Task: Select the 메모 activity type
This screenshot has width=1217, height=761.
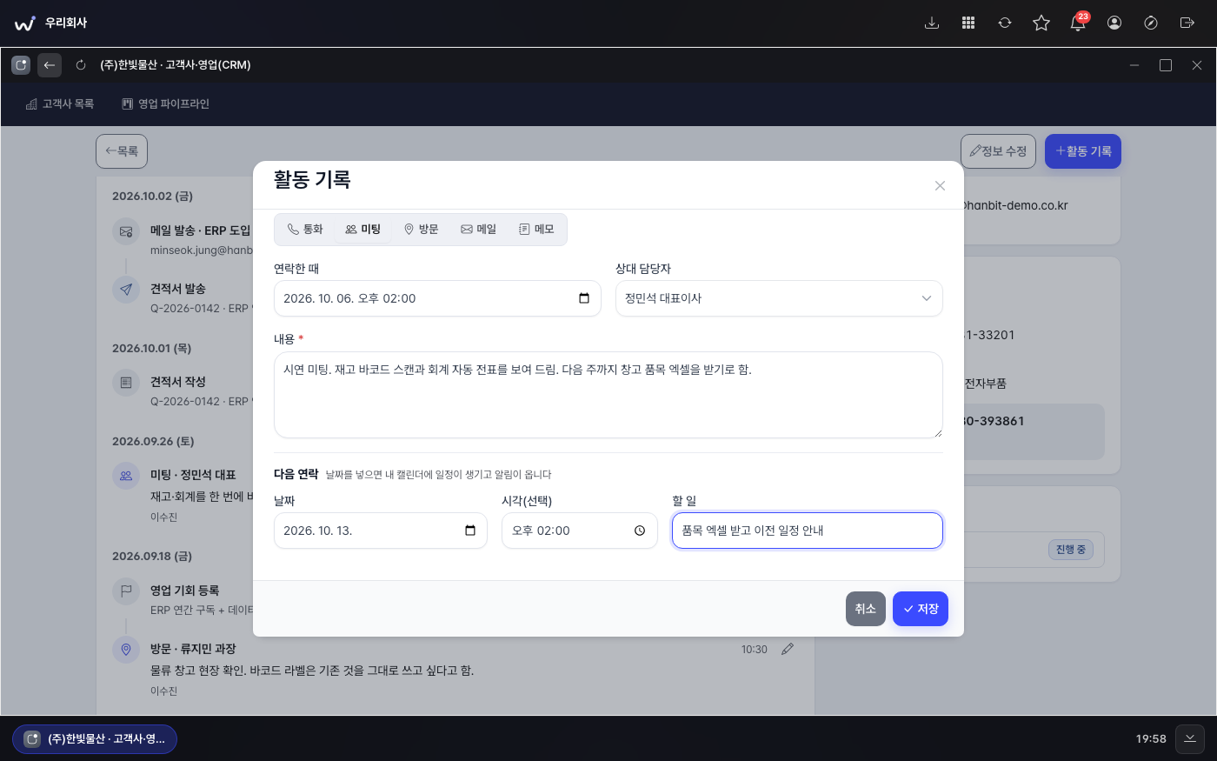Action: (x=536, y=230)
